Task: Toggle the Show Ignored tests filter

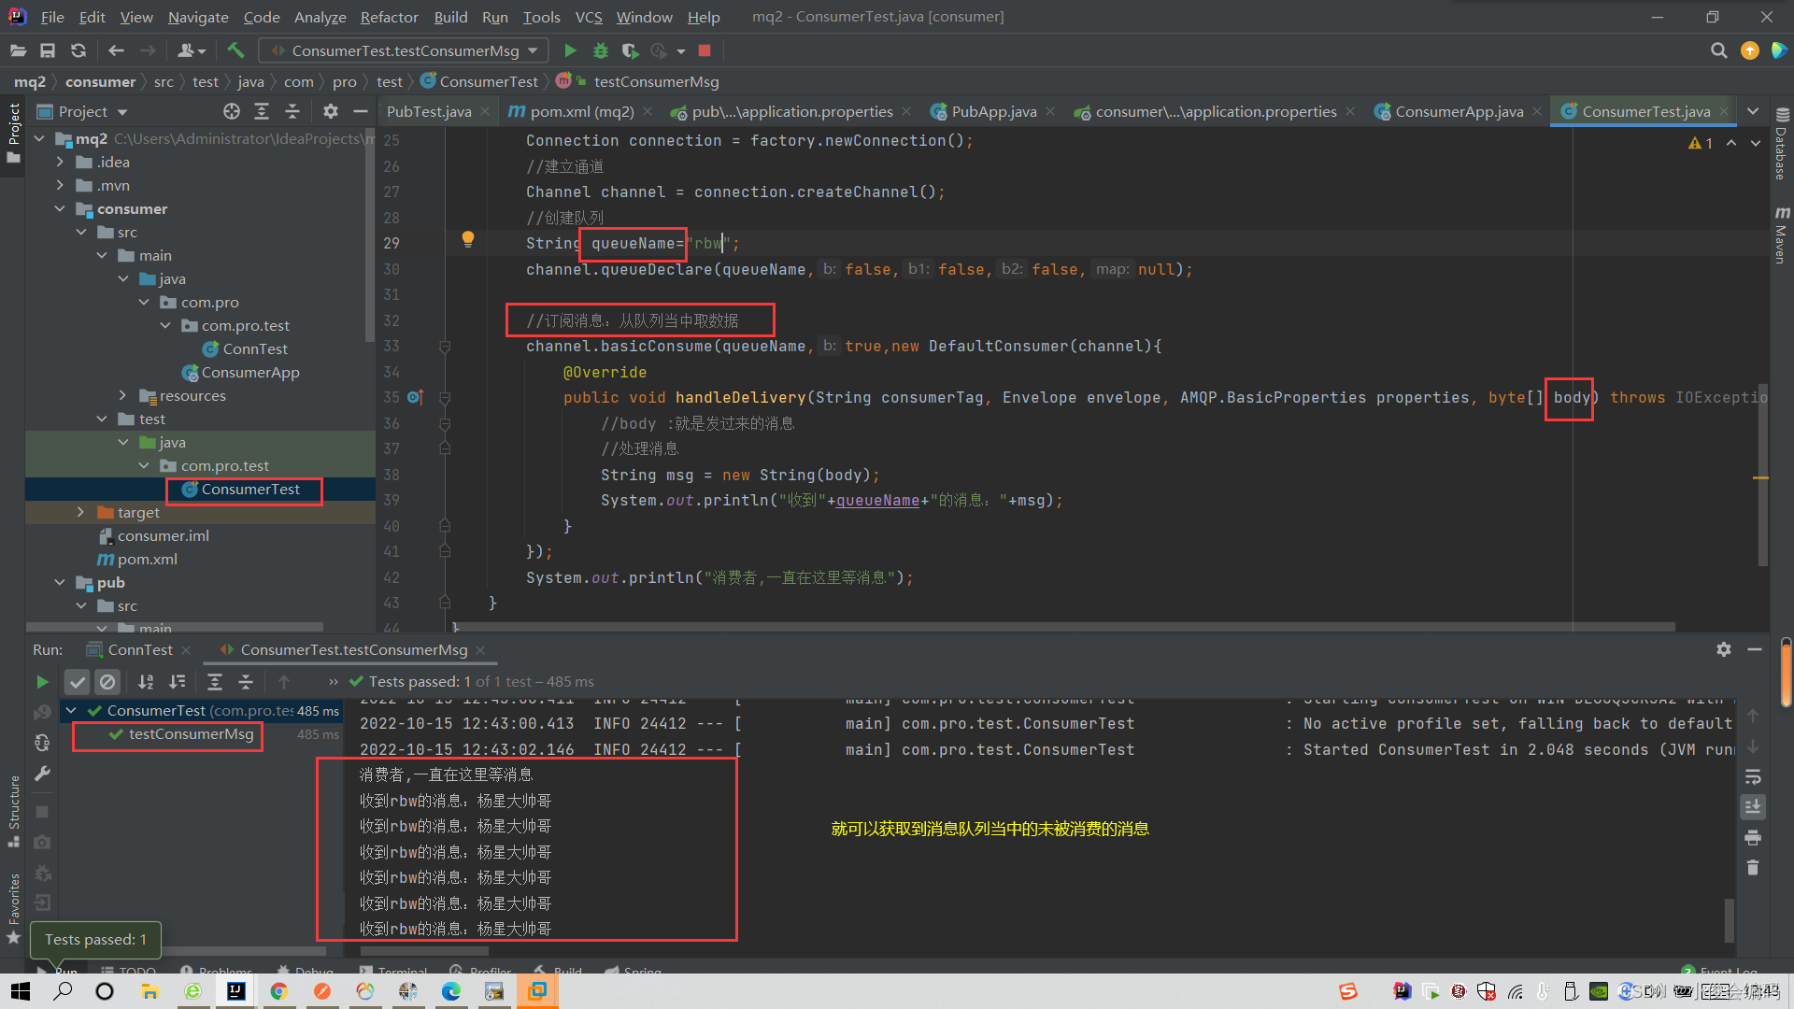Action: coord(107,682)
